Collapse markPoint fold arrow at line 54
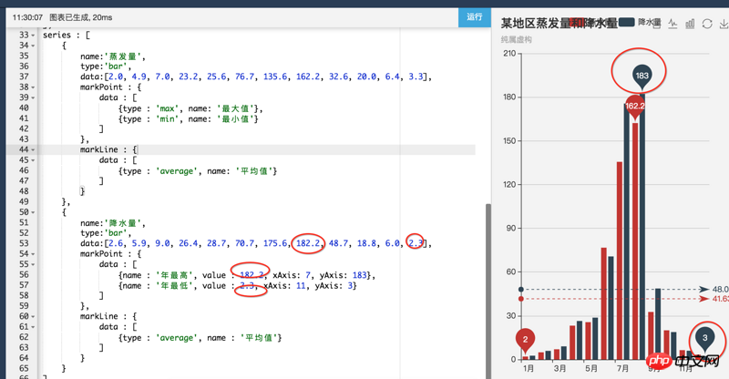Screen dimensions: 729x379 click(33, 254)
